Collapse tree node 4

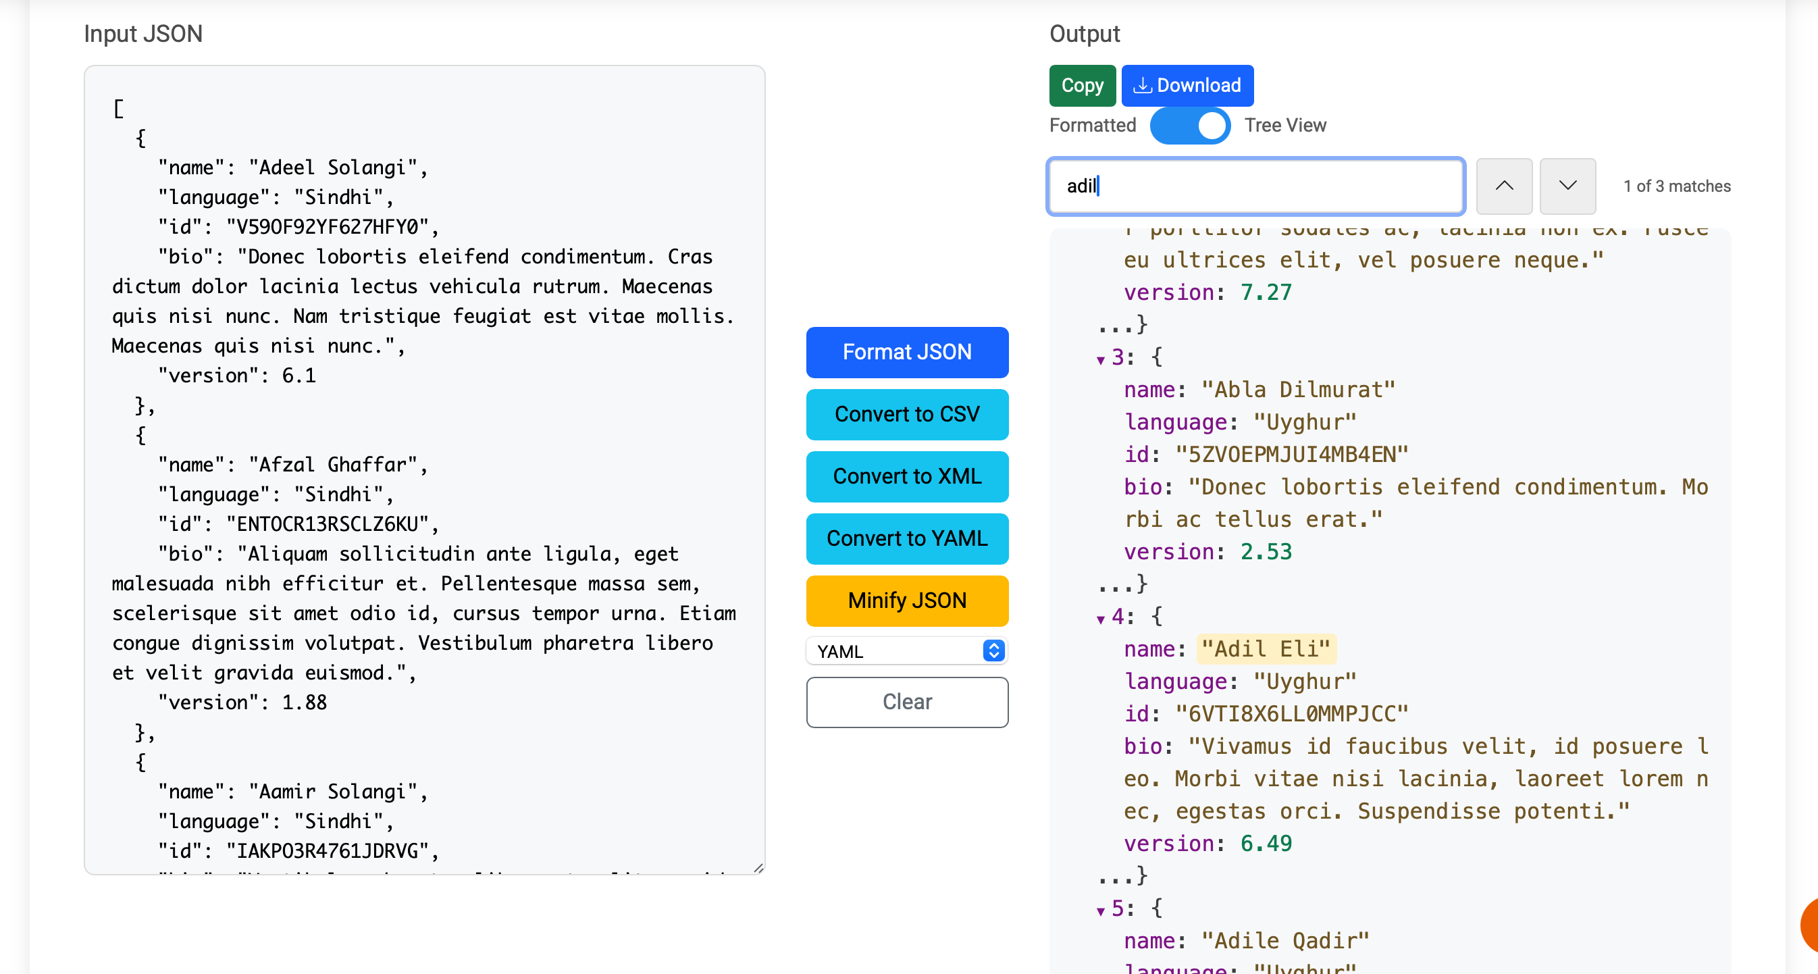tap(1100, 619)
